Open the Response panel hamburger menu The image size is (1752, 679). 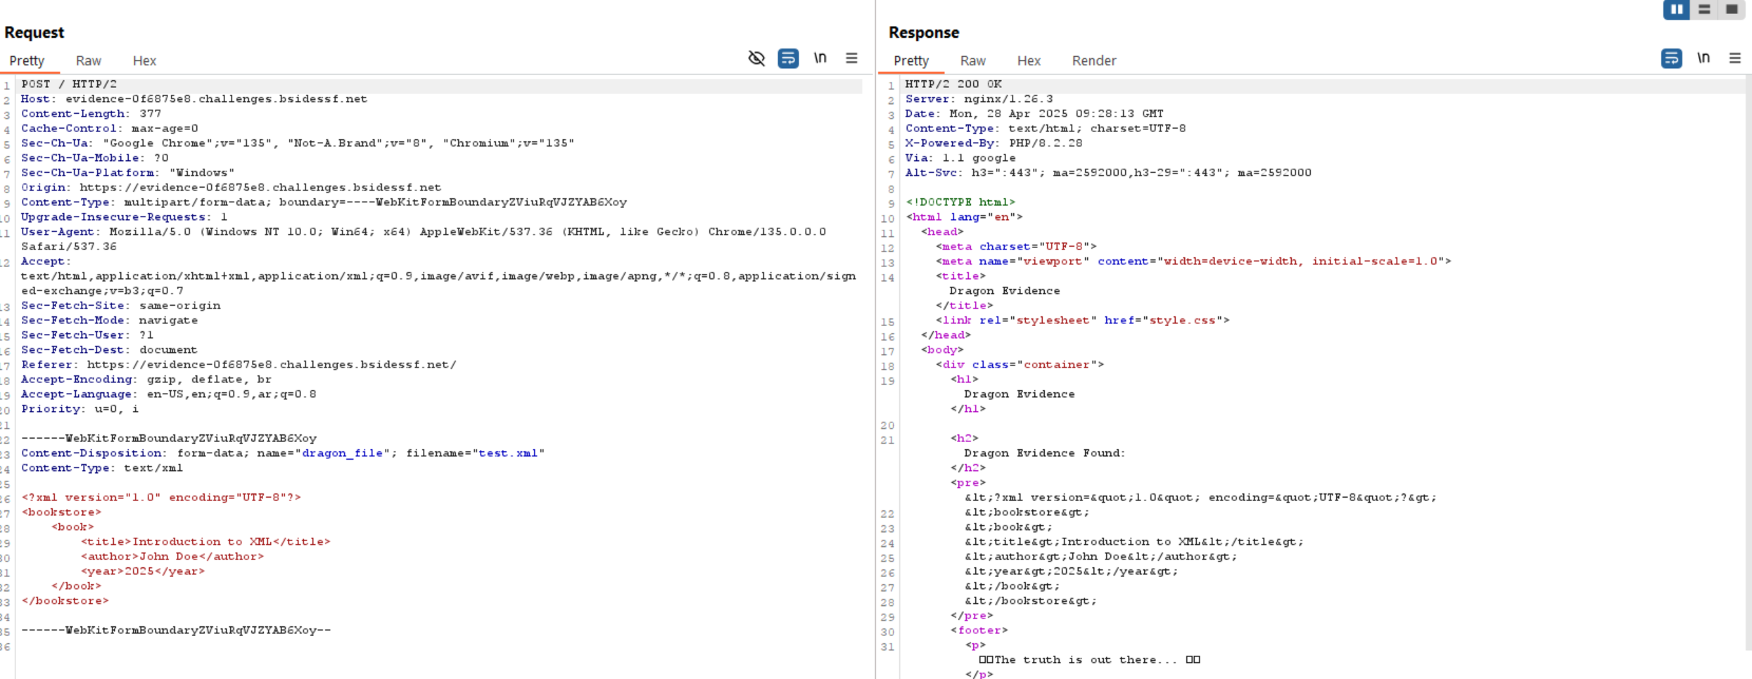click(1735, 58)
